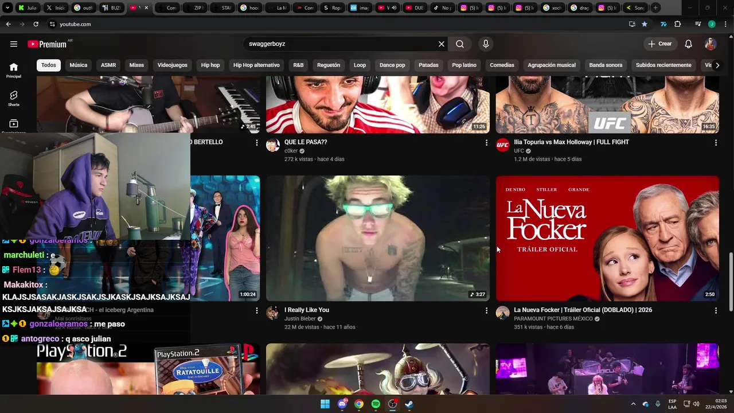Open Chrome extensions puzzle icon
Screen dimensions: 734x413
coord(678,24)
